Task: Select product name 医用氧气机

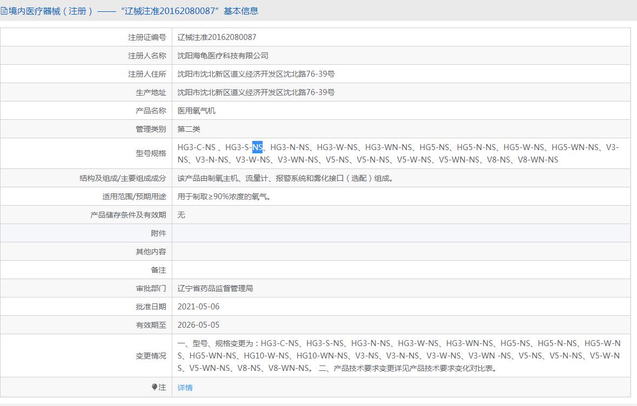Action: tap(197, 111)
